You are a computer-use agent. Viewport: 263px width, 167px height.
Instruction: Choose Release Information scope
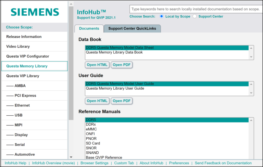coord(24,37)
